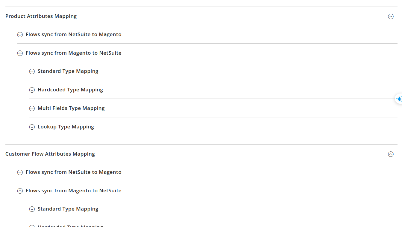This screenshot has width=402, height=227.
Task: Click the Product Attributes Mapping section title
Action: click(x=41, y=16)
